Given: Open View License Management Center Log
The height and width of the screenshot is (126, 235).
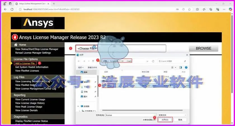Looking at the screenshot, I should click(x=36, y=89).
